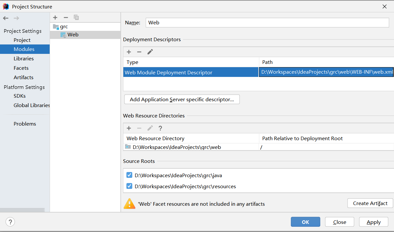Select Web Module Deployment Descriptor row
Viewport: 394px width, 232px height.
[191, 72]
